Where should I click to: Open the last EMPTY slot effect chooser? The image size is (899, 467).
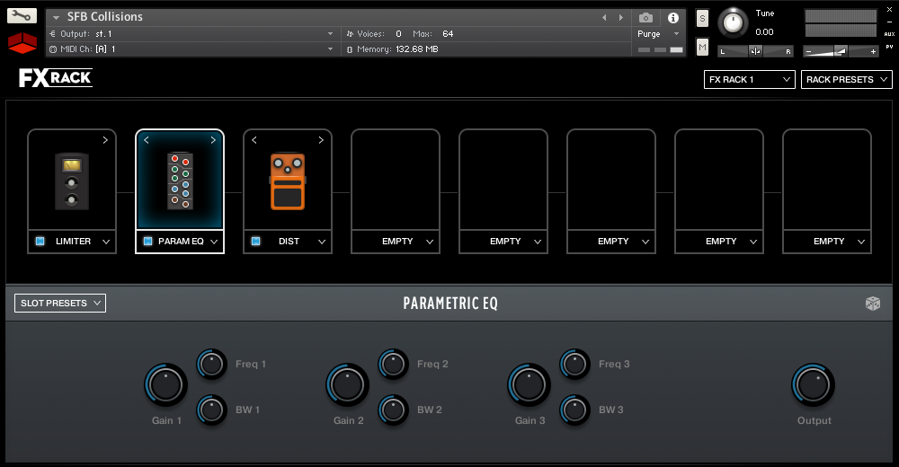[861, 242]
